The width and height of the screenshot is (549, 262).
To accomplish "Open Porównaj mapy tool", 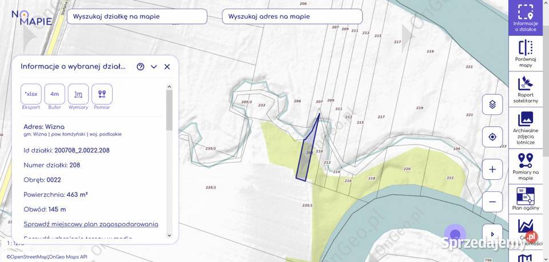I will (x=525, y=53).
